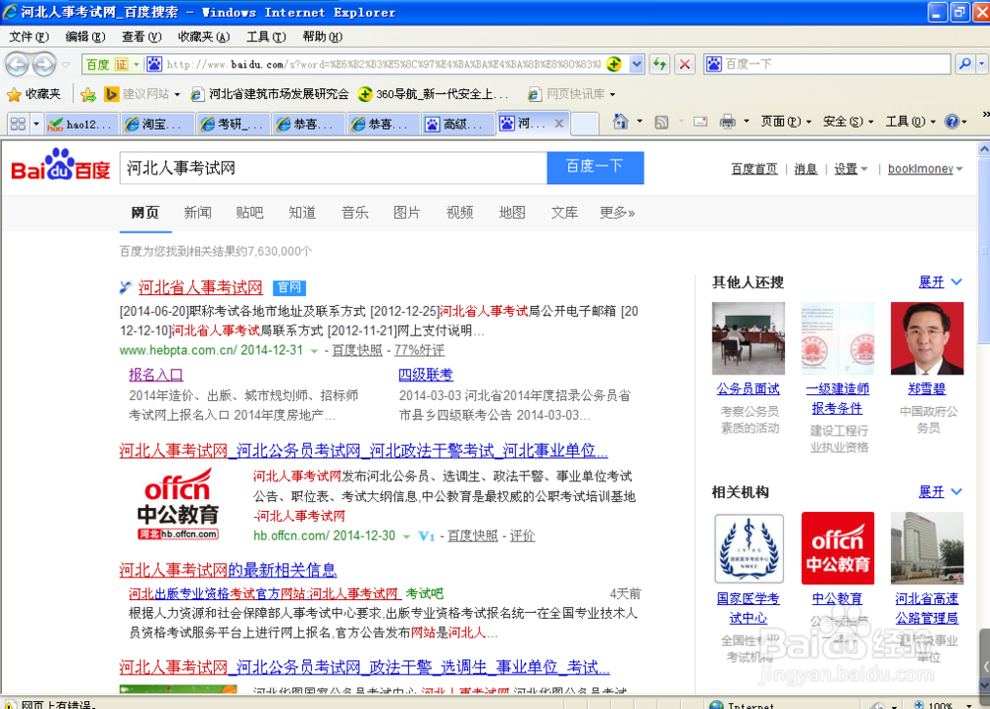The image size is (990, 709).
Task: Click the 百度首页 link
Action: point(754,169)
